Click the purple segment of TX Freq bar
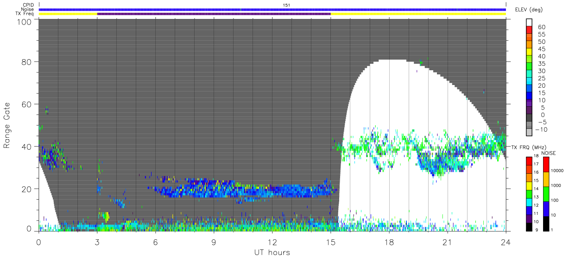 click(x=214, y=14)
